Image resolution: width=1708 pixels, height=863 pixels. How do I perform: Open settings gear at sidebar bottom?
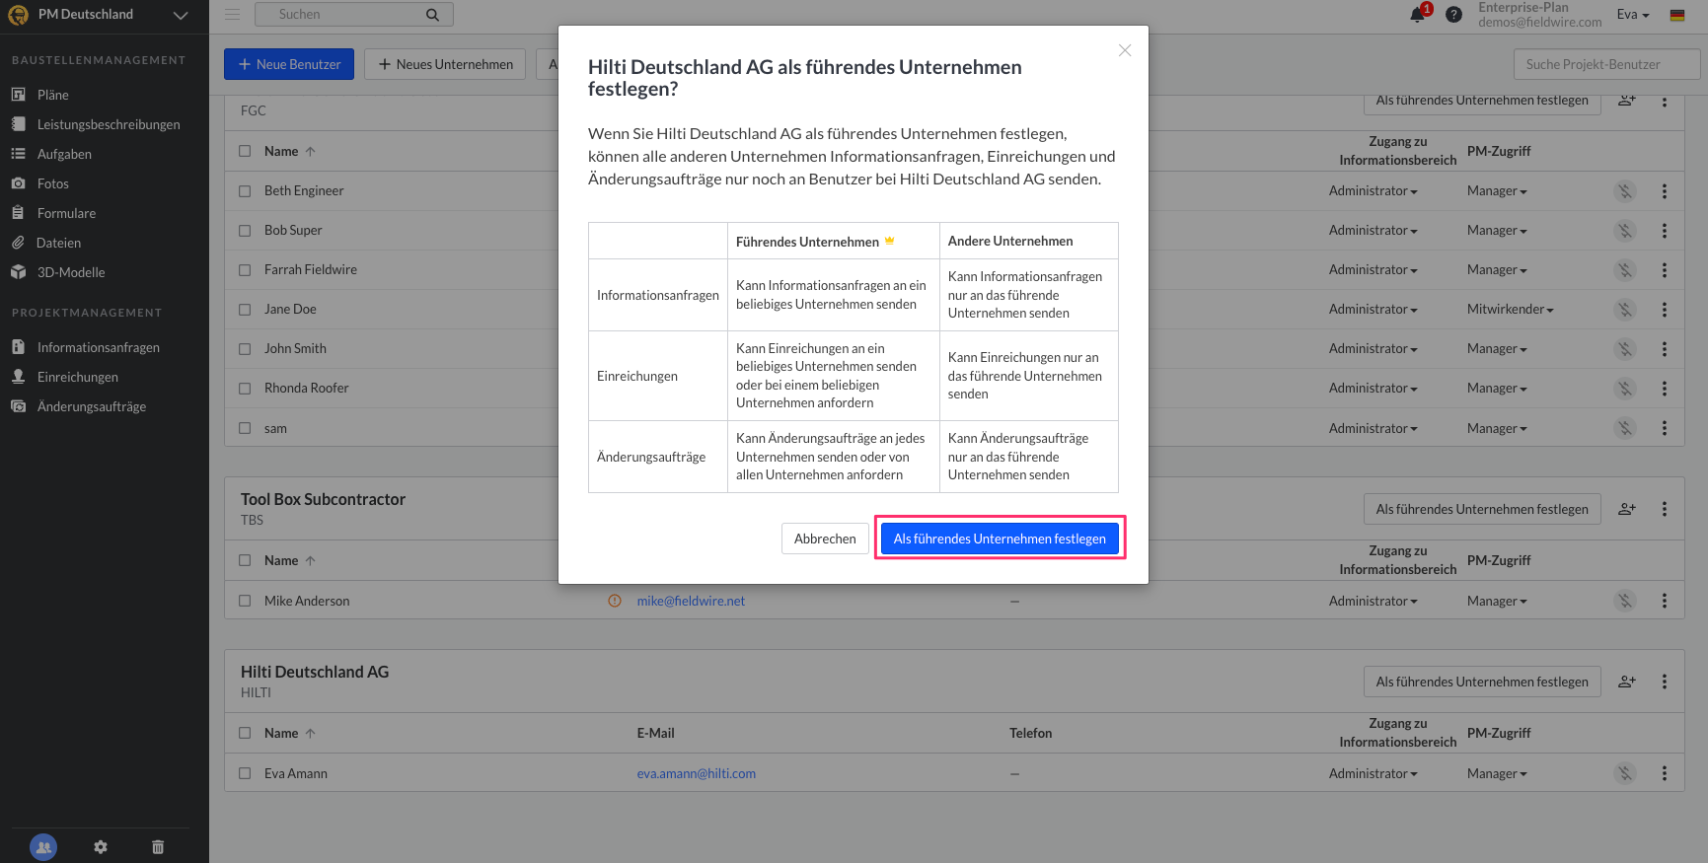[x=101, y=847]
